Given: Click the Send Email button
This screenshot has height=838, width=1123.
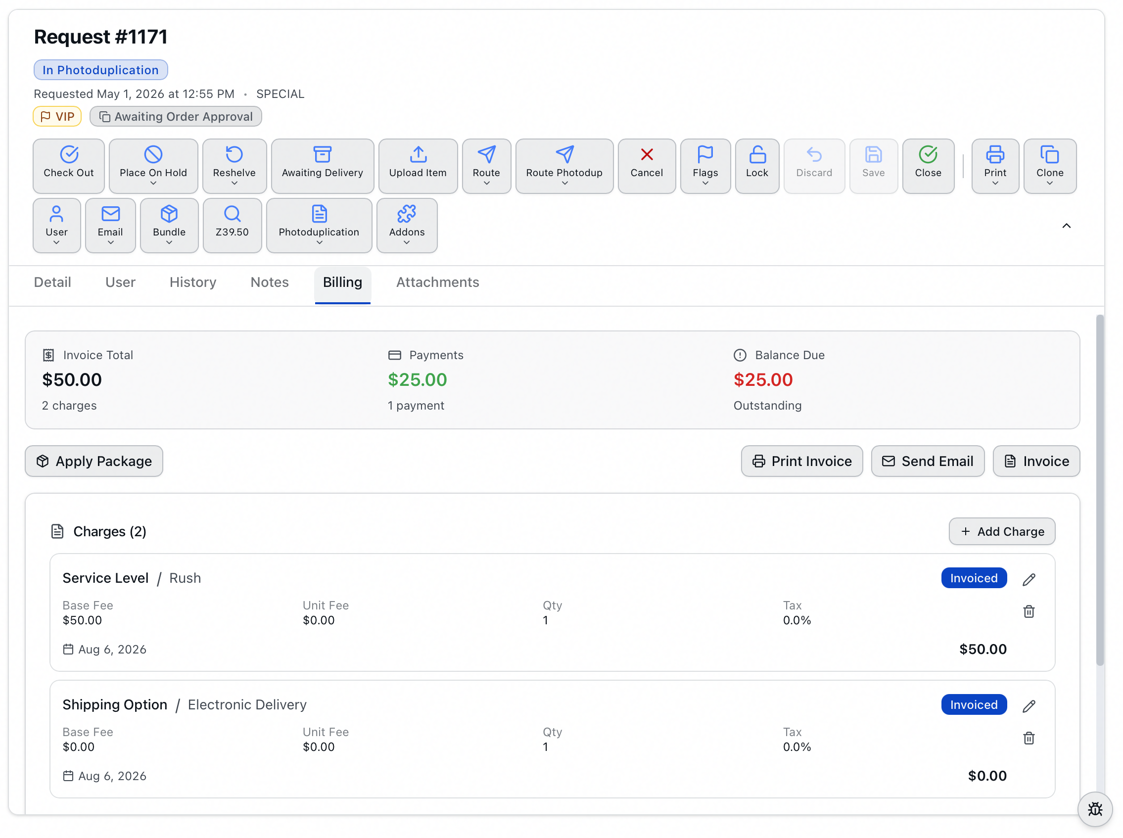Looking at the screenshot, I should click(x=928, y=461).
